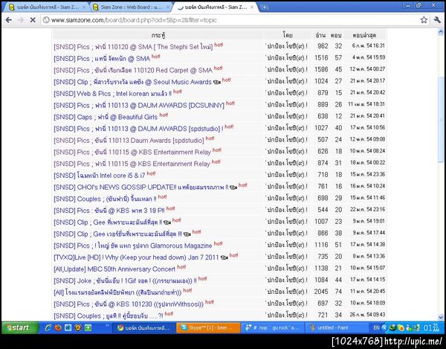Close the active third tab

click(252, 7)
